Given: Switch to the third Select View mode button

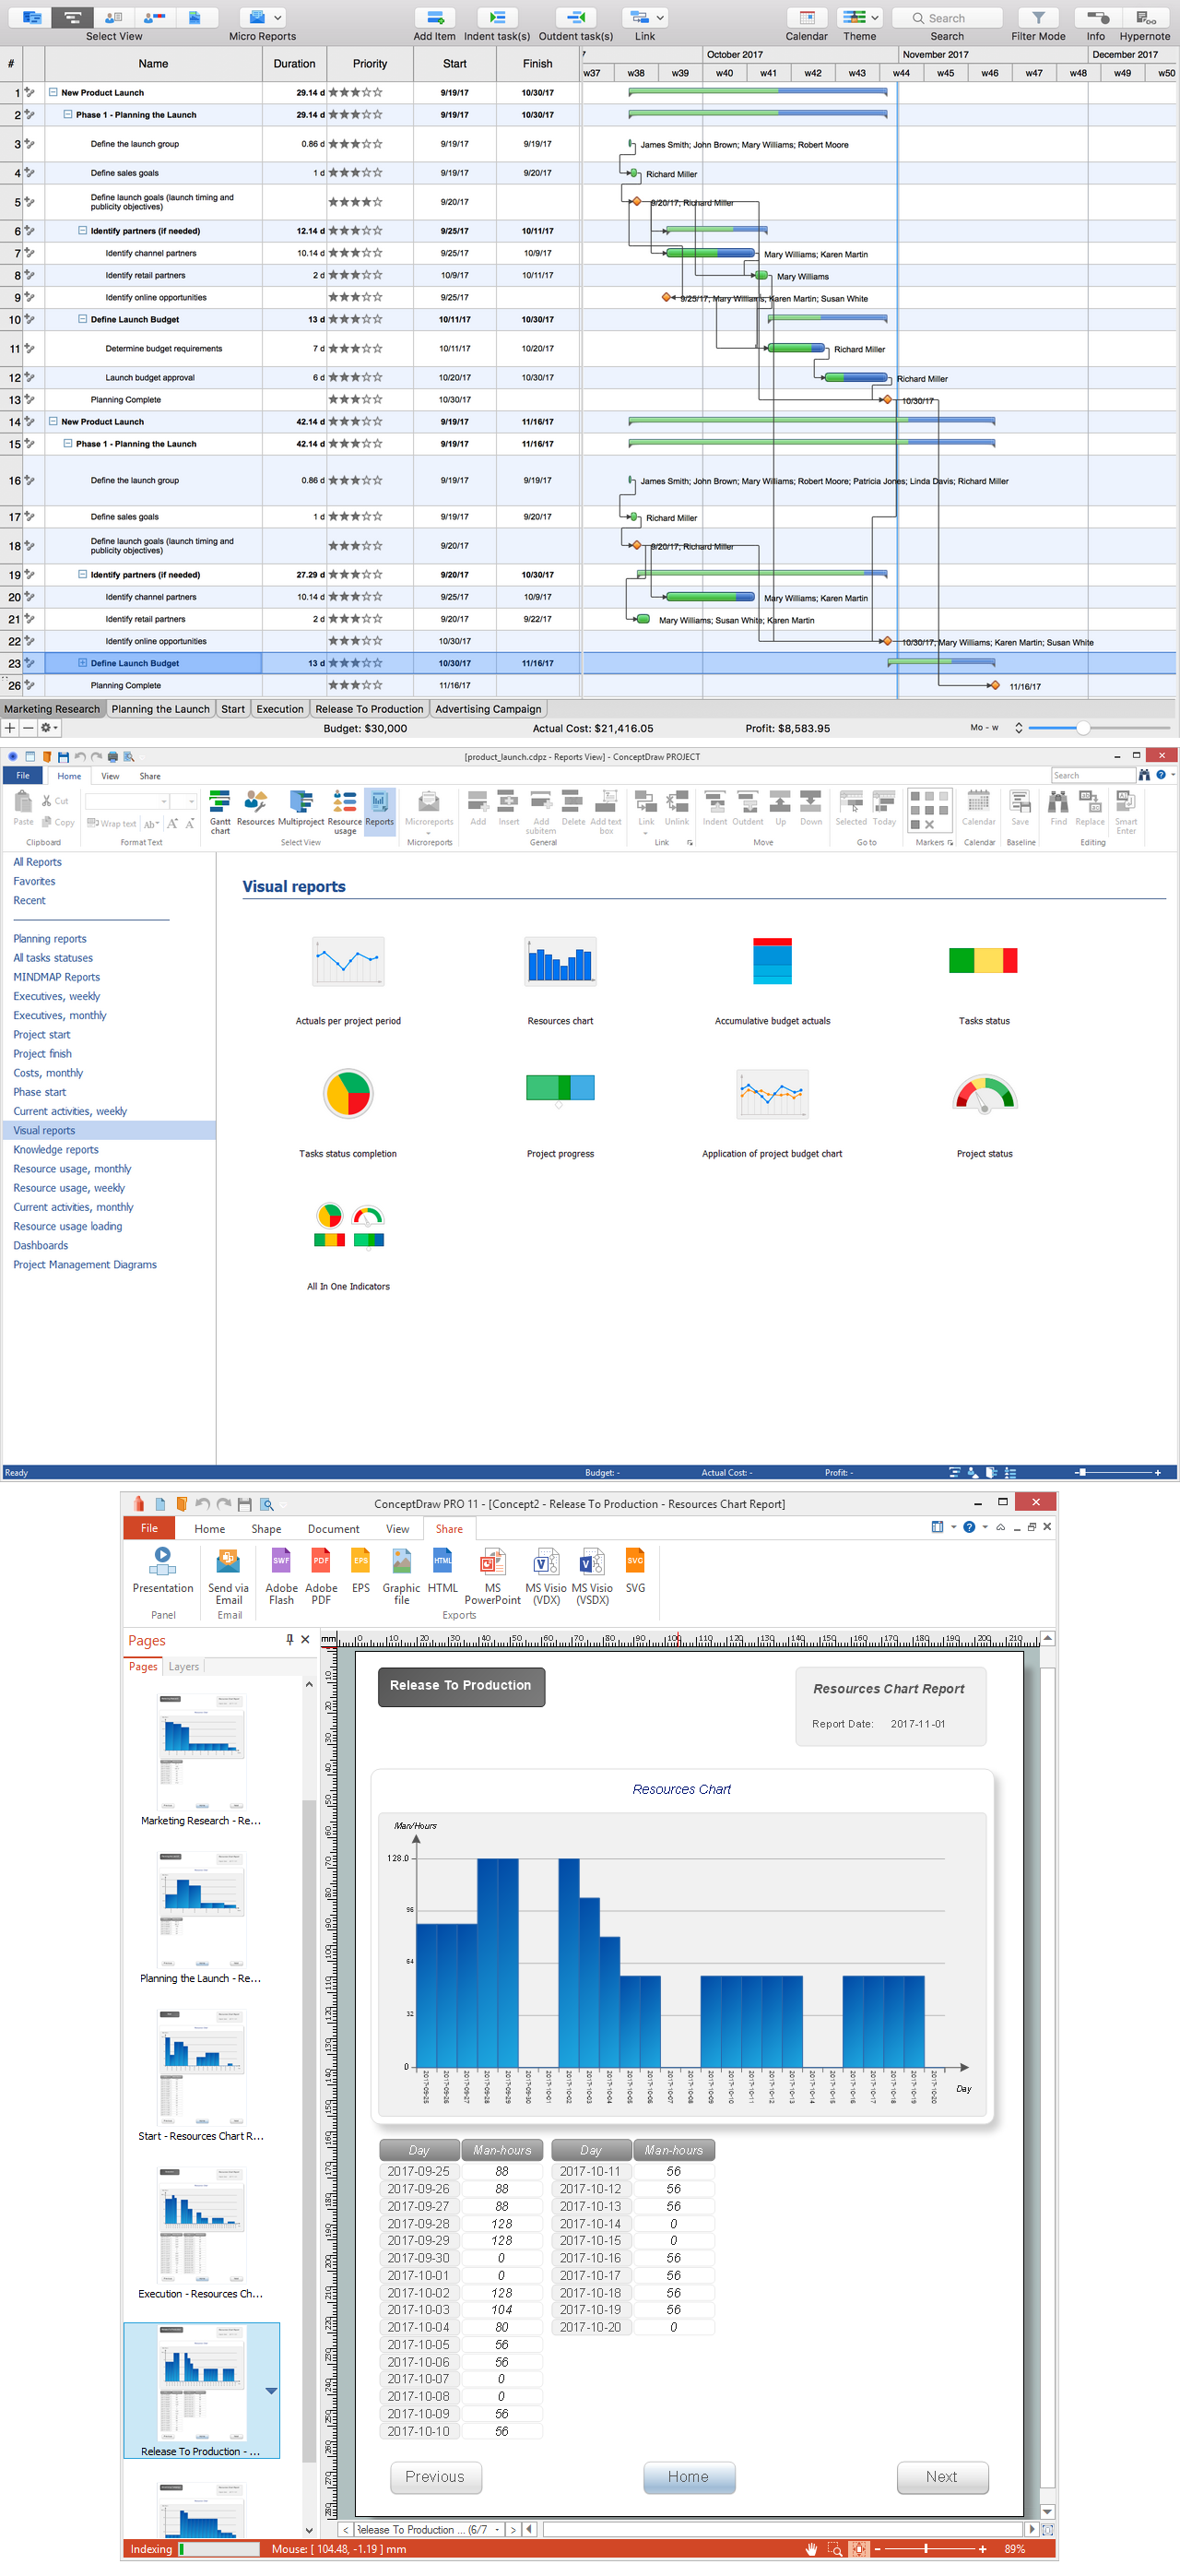Looking at the screenshot, I should pyautogui.click(x=114, y=18).
